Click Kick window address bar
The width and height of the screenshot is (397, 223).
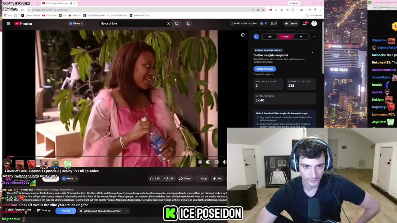[x=385, y=7]
